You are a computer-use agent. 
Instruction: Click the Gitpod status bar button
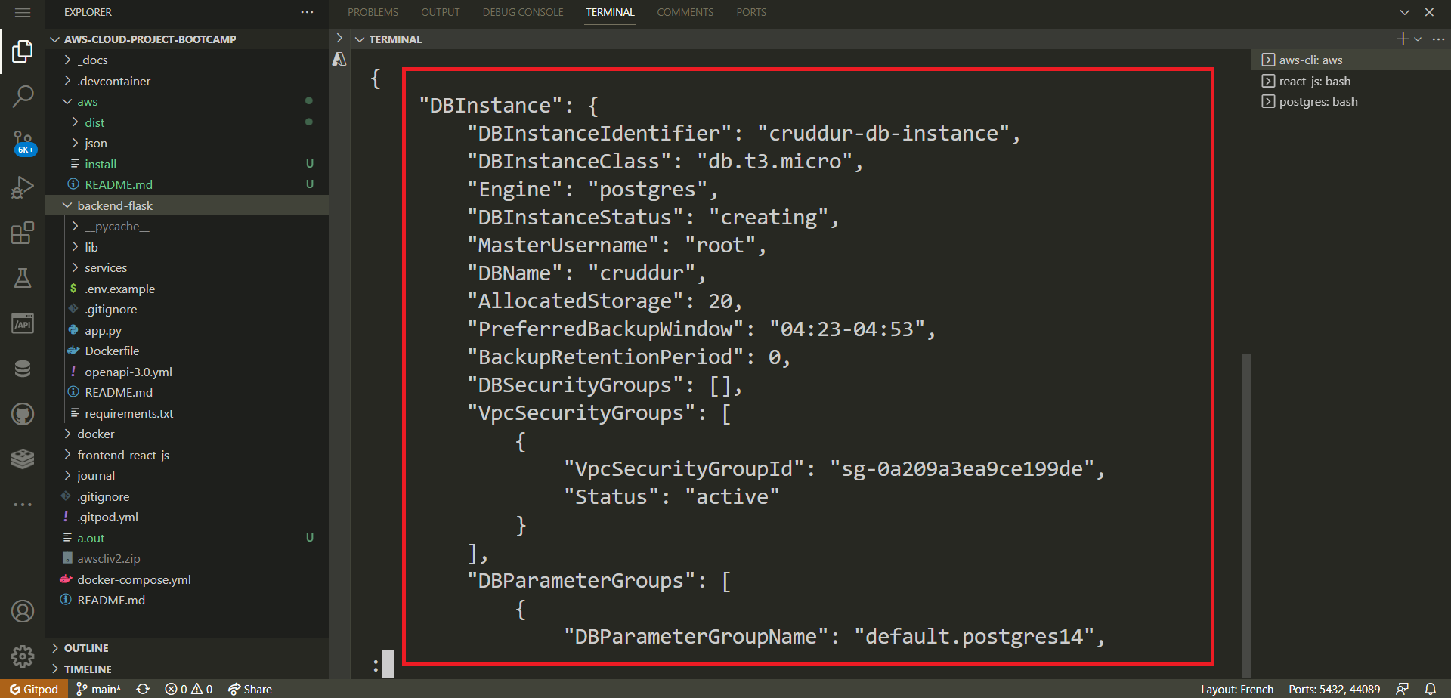tap(34, 689)
